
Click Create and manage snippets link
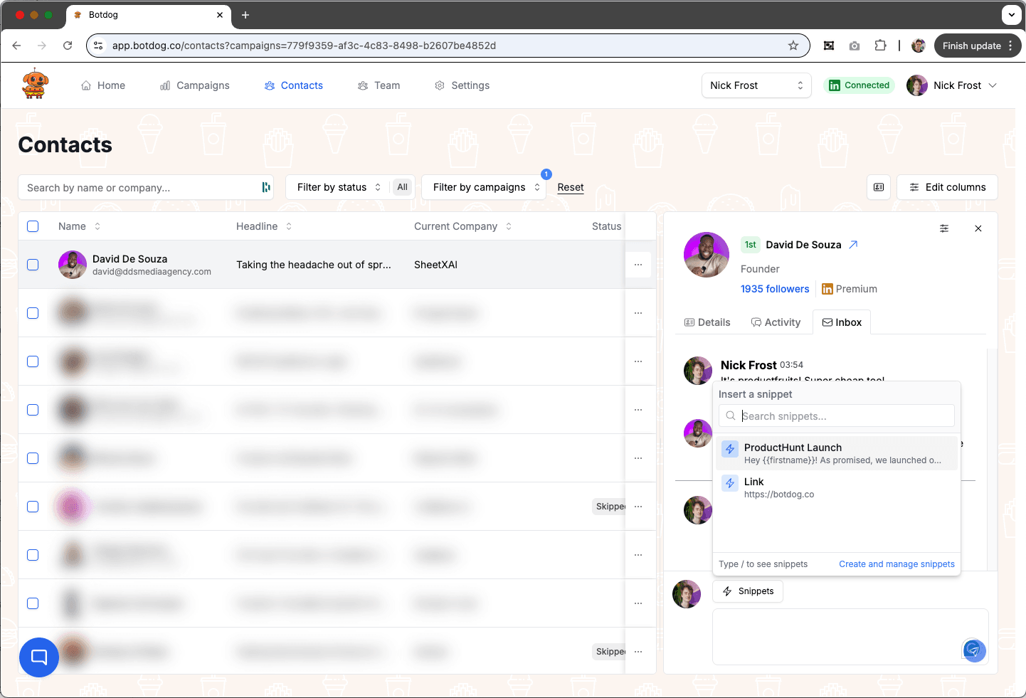pos(897,564)
